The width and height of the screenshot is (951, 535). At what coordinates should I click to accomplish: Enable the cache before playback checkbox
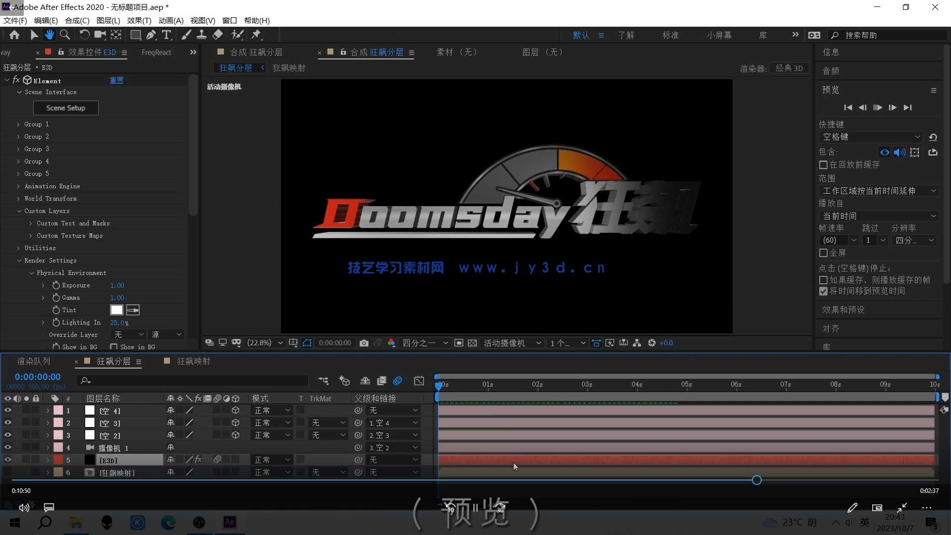click(x=823, y=165)
